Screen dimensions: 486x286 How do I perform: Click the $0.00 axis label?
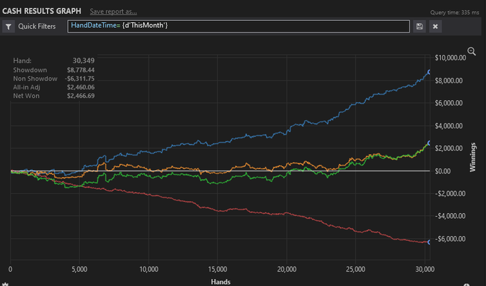tap(443, 171)
